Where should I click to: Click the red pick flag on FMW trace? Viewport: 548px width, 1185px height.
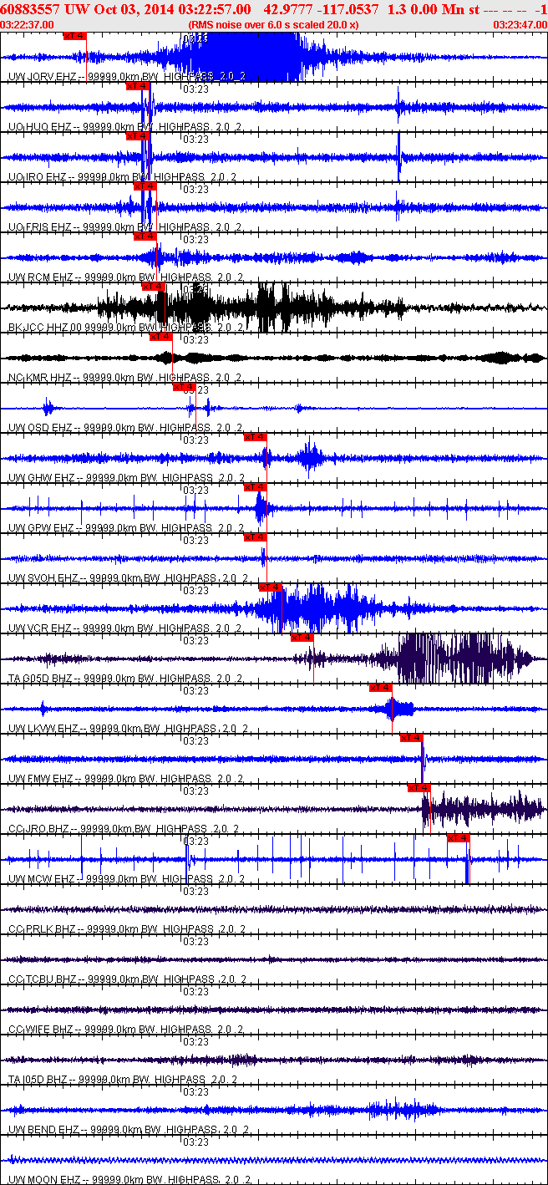point(412,737)
